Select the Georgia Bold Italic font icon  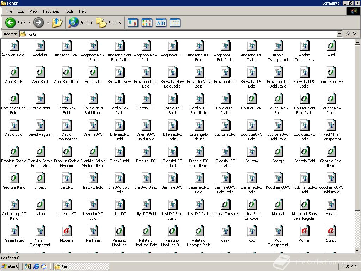point(331,152)
